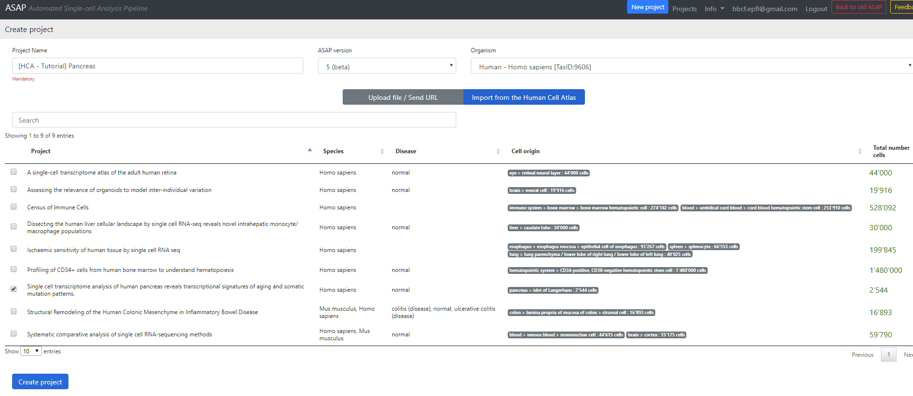The height and width of the screenshot is (396, 913).
Task: Click the caudate lobe cell badge
Action: (x=543, y=228)
